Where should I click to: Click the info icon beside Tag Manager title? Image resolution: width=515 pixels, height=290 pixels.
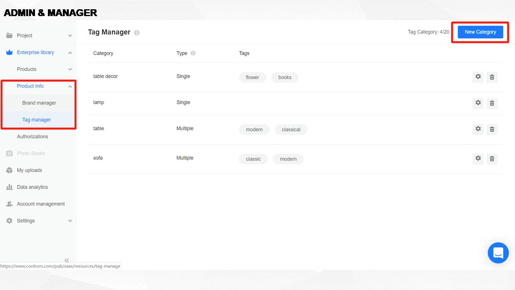(137, 33)
